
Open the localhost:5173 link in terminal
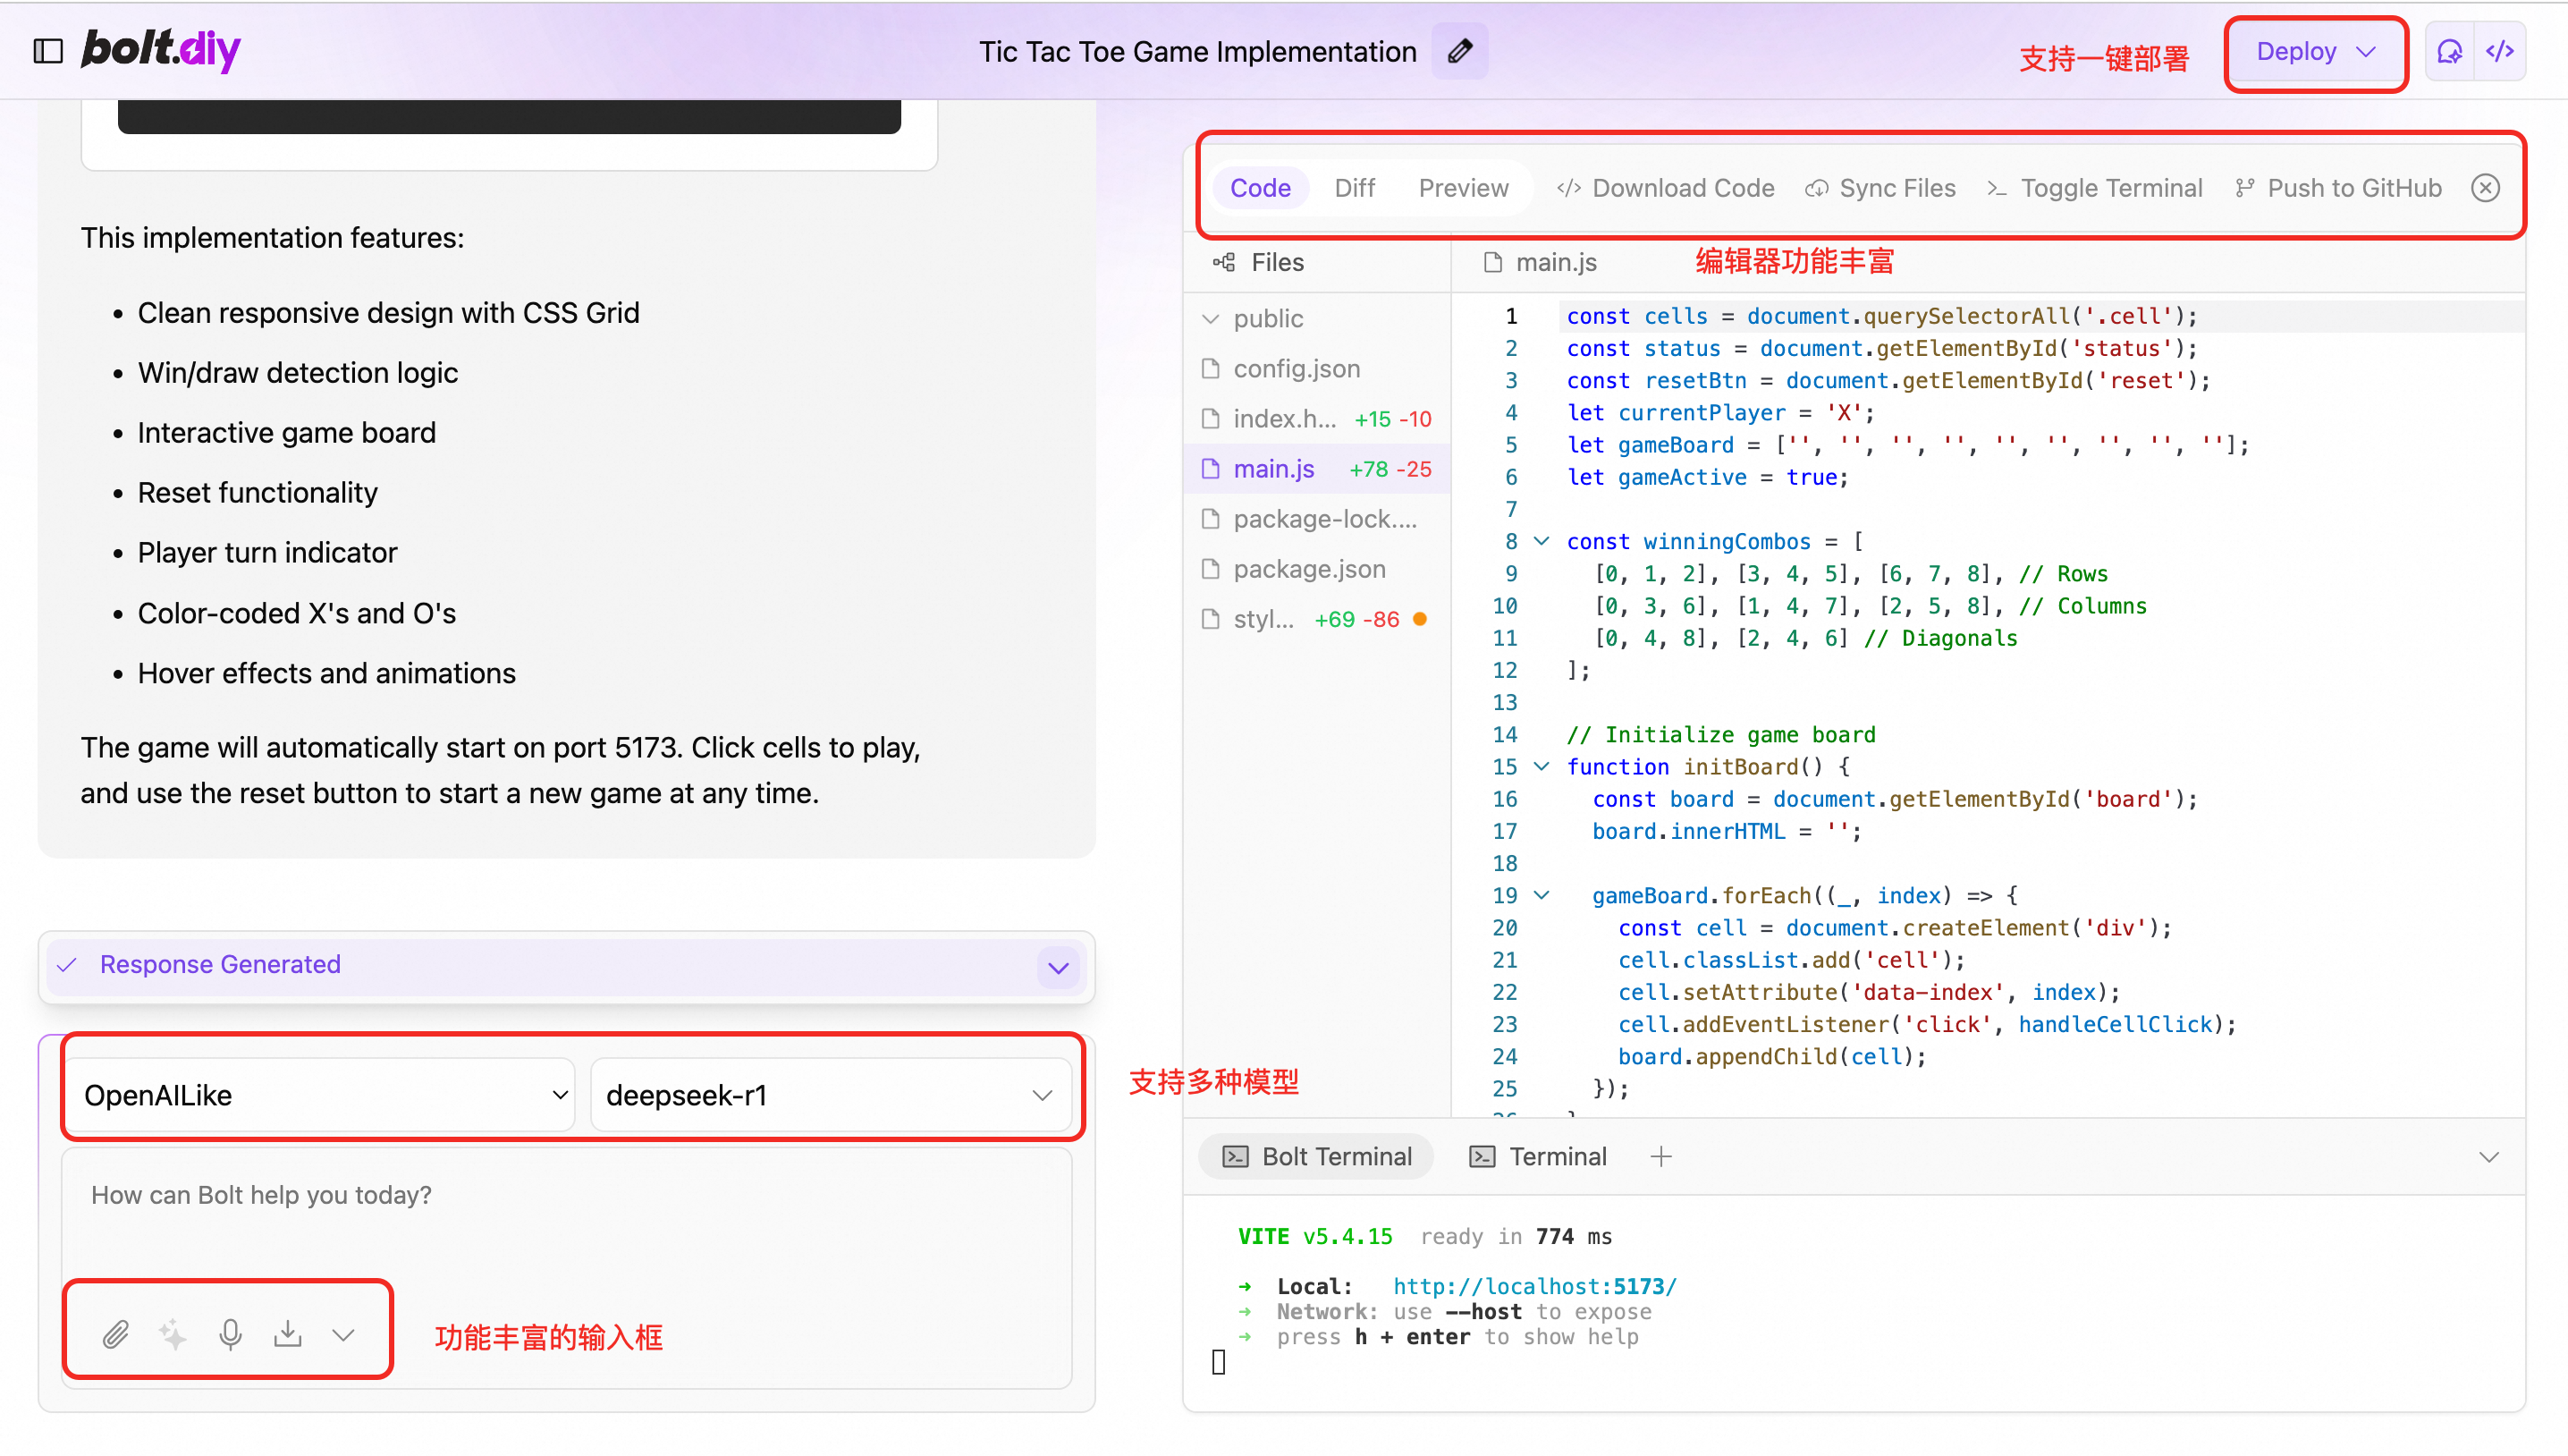[1534, 1286]
